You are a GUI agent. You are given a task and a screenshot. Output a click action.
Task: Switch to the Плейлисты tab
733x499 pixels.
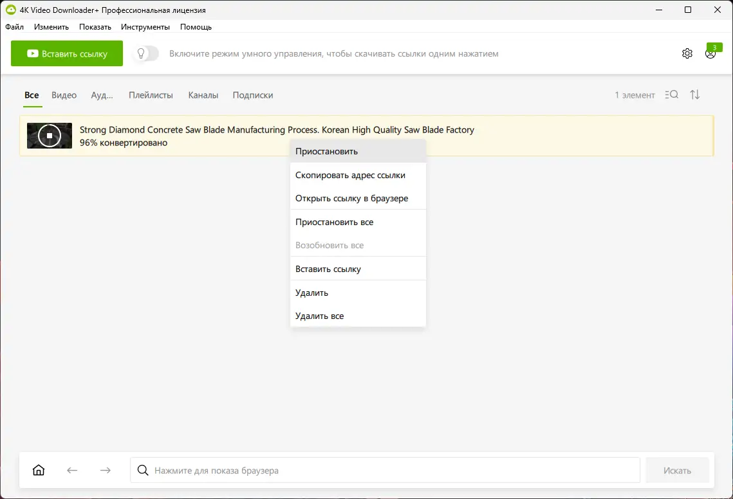click(x=151, y=95)
